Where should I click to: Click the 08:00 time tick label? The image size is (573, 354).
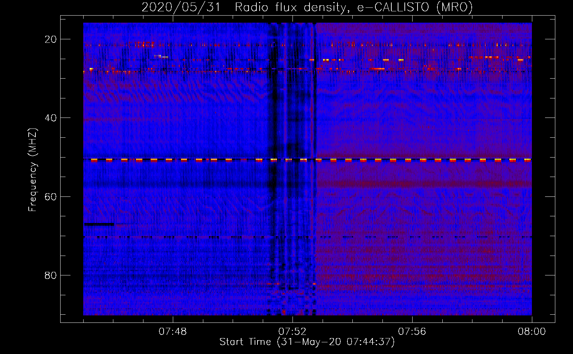(x=532, y=331)
